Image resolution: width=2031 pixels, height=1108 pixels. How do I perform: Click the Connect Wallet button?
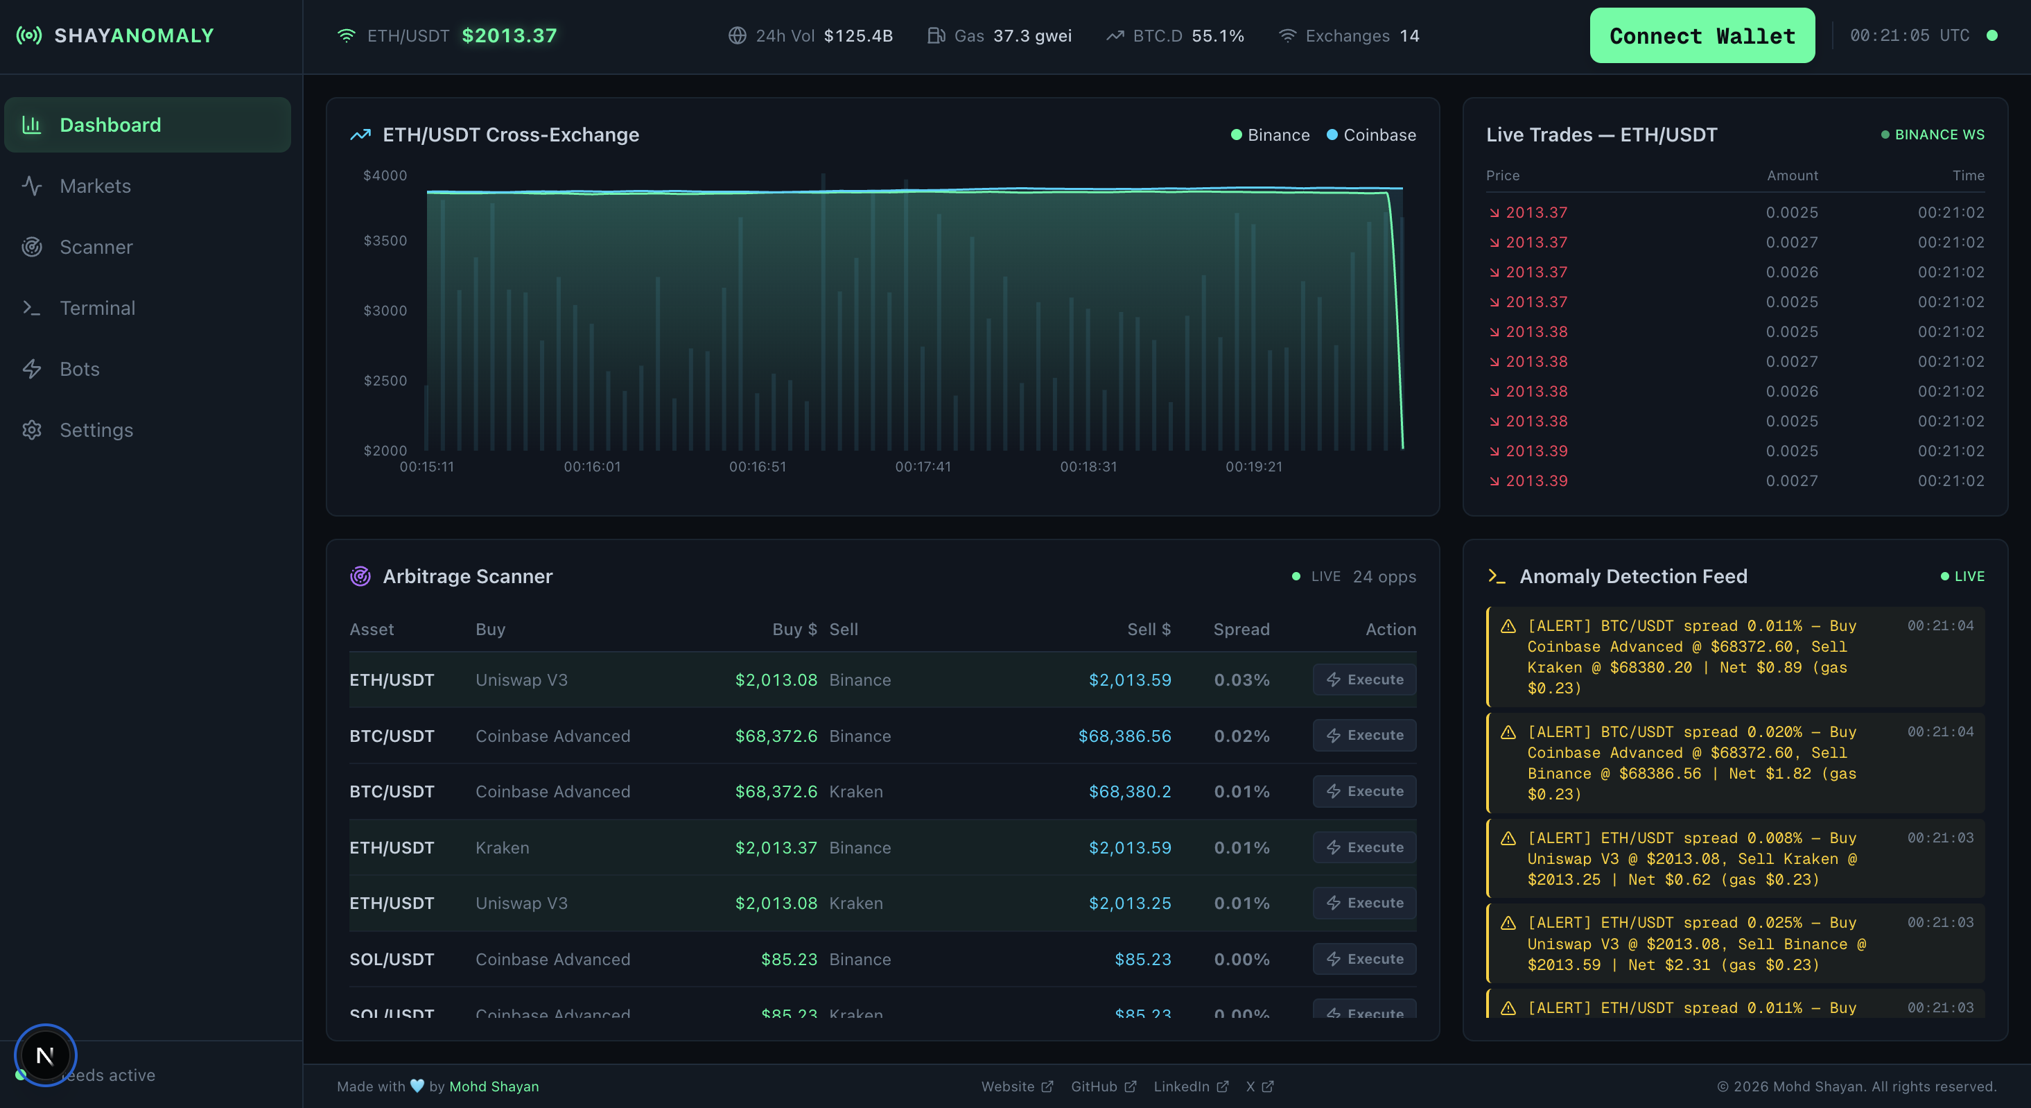point(1702,35)
